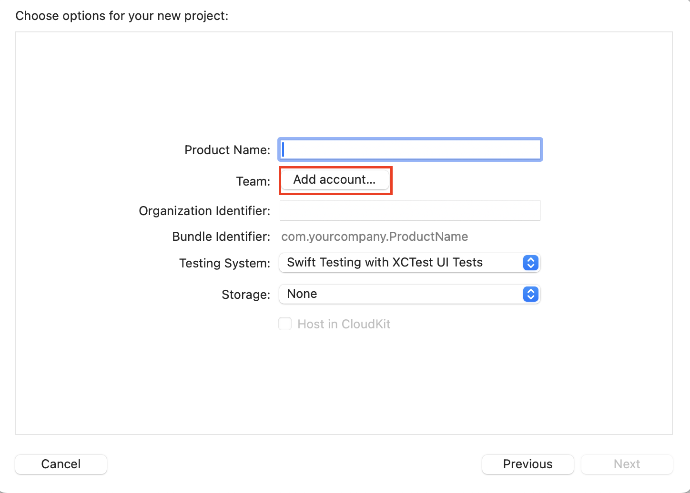Toggle the Host in CloudKit checkbox
This screenshot has height=493, width=690.
pyautogui.click(x=285, y=324)
